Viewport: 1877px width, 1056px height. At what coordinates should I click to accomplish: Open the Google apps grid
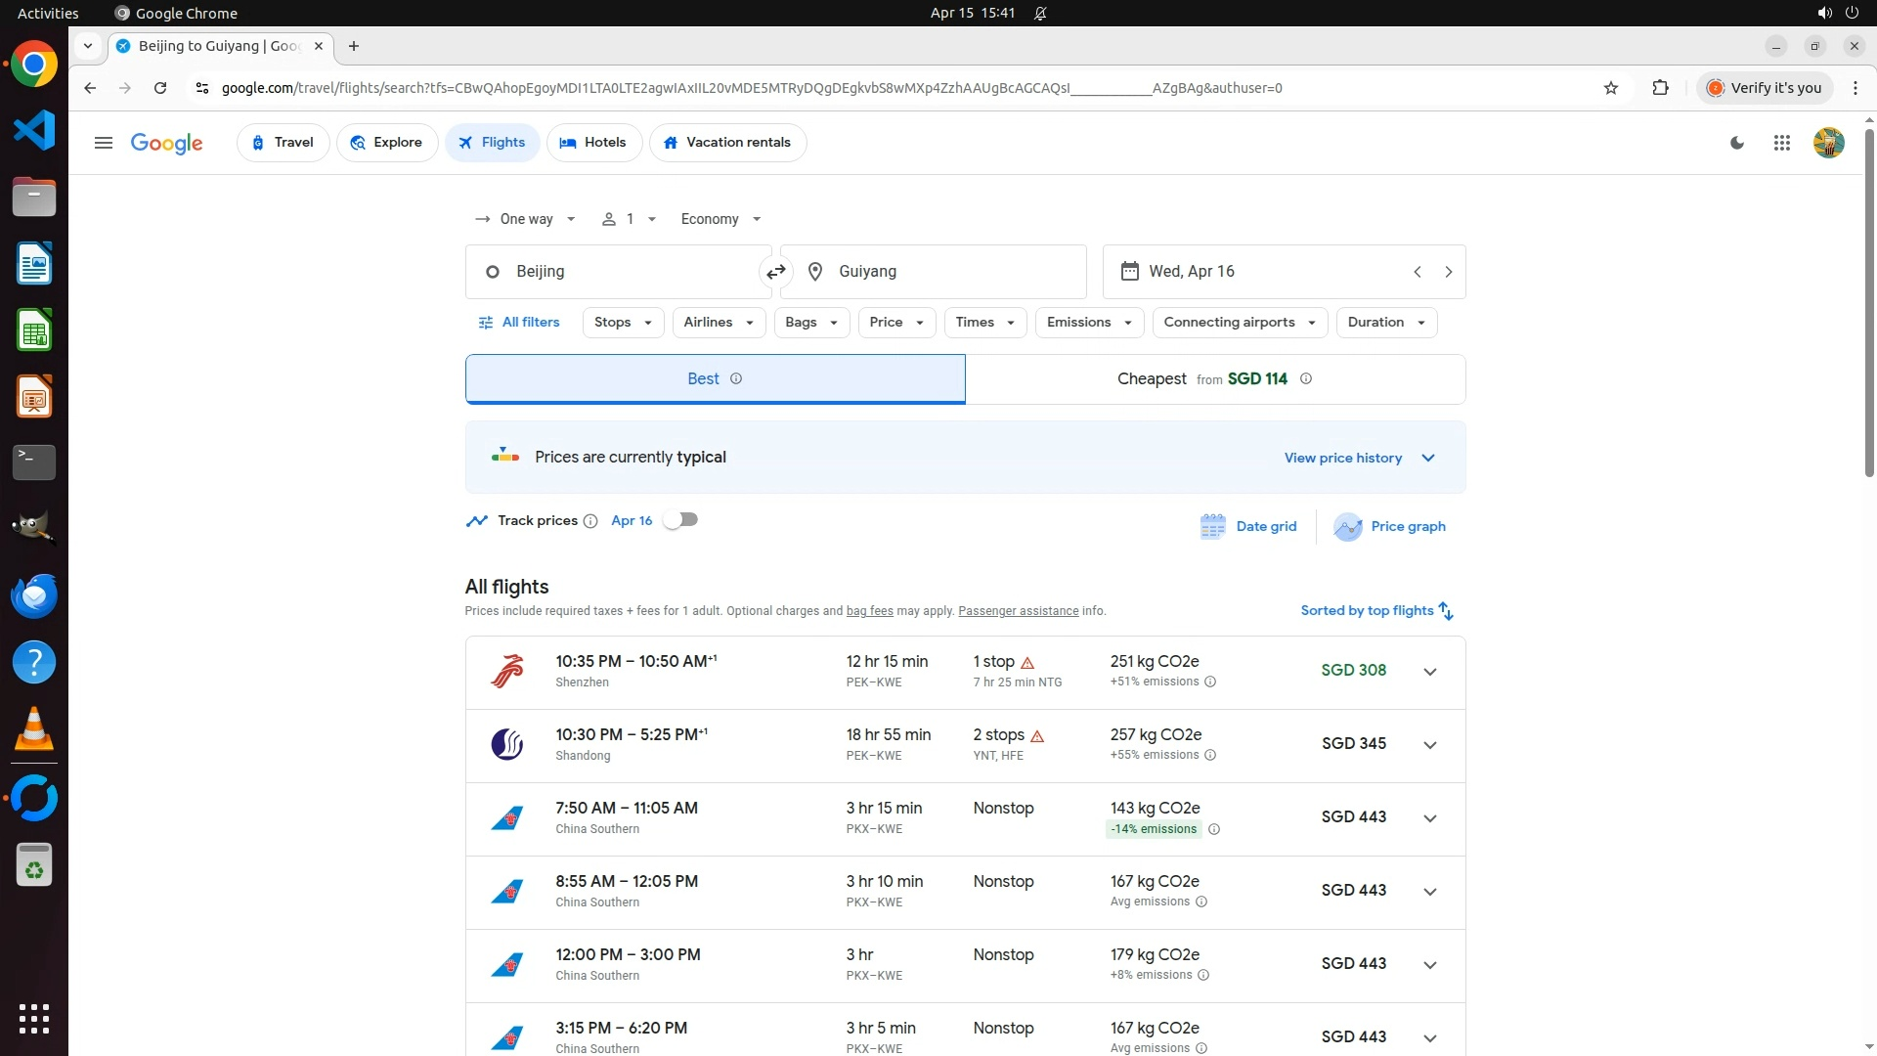[x=1781, y=143]
